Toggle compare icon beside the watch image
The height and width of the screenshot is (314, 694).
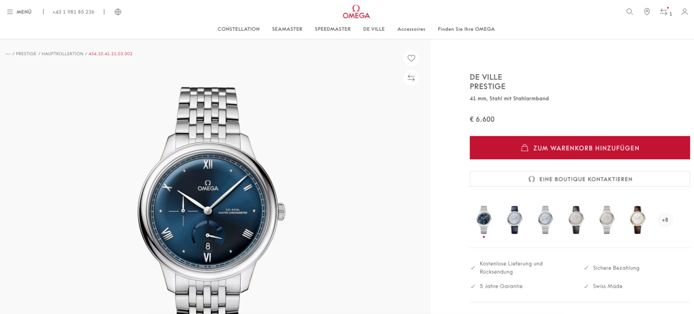click(x=412, y=78)
